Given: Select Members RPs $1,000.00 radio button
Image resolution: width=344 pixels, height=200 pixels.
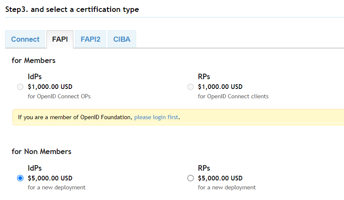Looking at the screenshot, I should 191,87.
